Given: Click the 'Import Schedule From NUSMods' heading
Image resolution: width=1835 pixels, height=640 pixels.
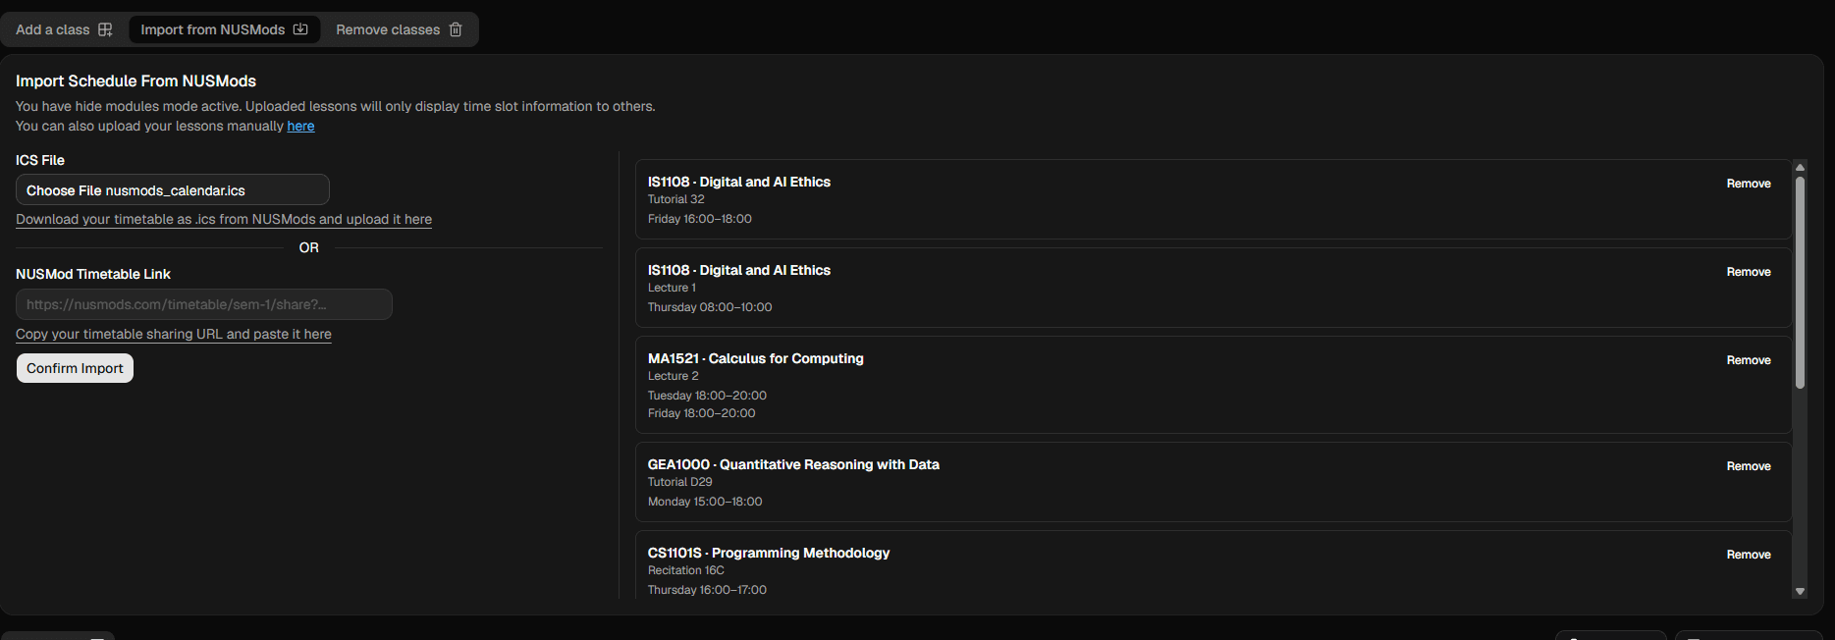Looking at the screenshot, I should click(135, 81).
